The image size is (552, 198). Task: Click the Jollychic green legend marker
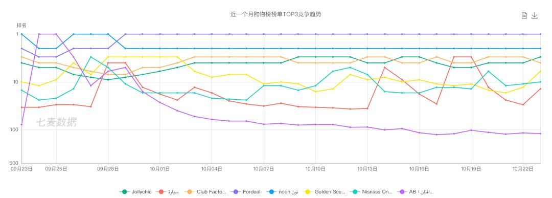click(124, 192)
